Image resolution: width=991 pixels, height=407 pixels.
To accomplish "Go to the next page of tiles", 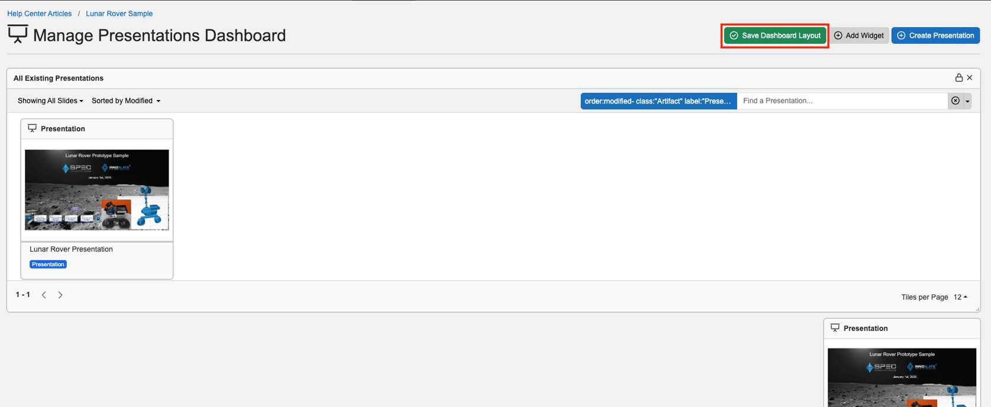I will pos(60,295).
